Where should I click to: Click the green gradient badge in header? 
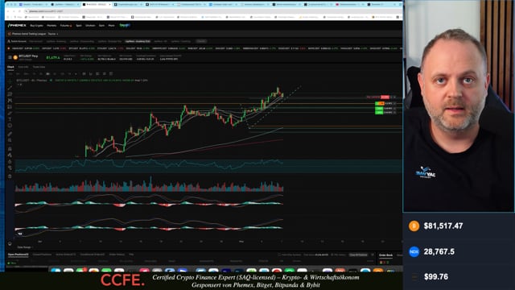125,25
